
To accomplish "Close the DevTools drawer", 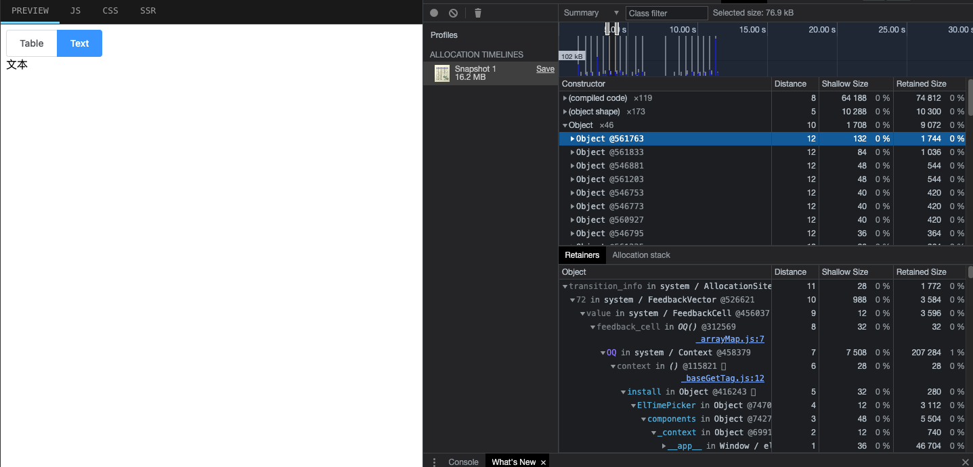I will tap(965, 462).
